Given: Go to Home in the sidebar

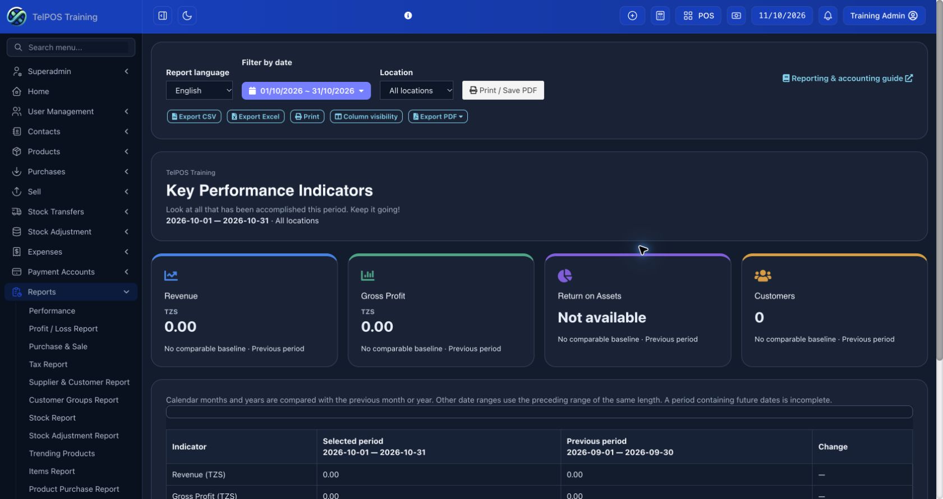Looking at the screenshot, I should click(71, 91).
